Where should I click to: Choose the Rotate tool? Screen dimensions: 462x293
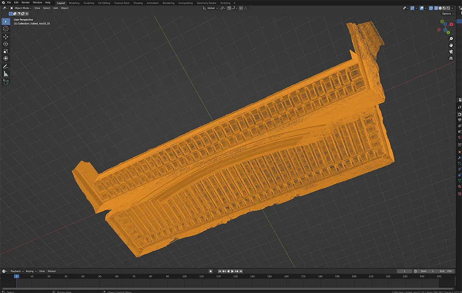pos(6,44)
